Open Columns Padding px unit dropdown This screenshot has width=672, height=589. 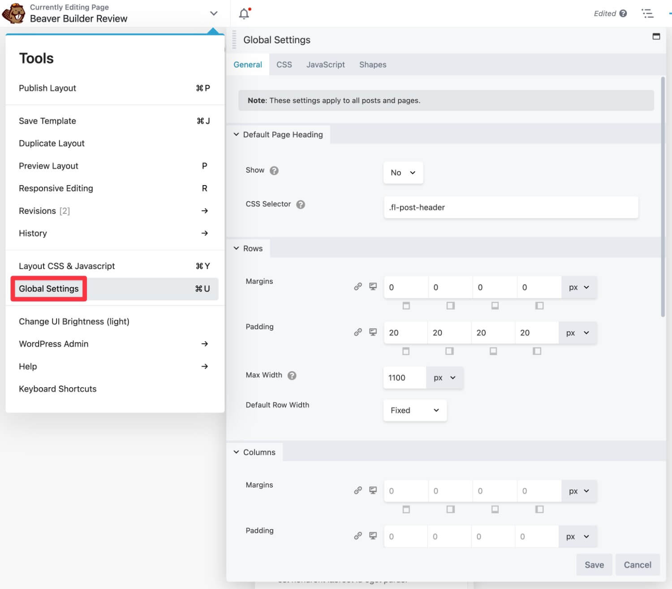pyautogui.click(x=577, y=537)
